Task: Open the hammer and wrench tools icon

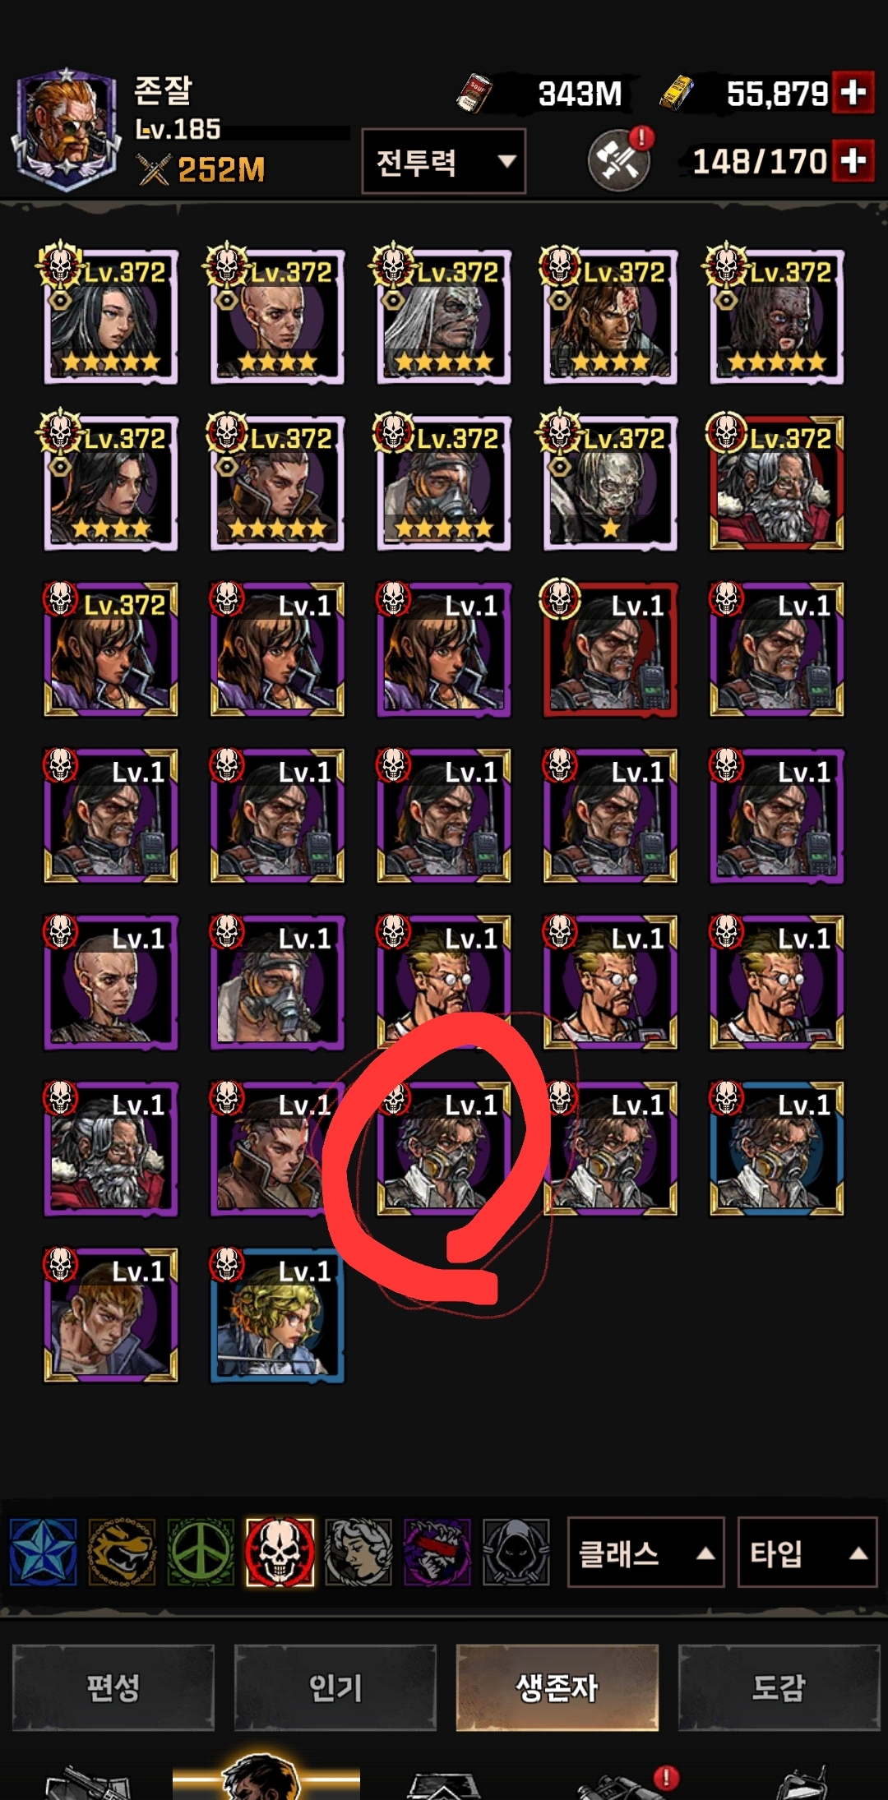Action: (618, 160)
